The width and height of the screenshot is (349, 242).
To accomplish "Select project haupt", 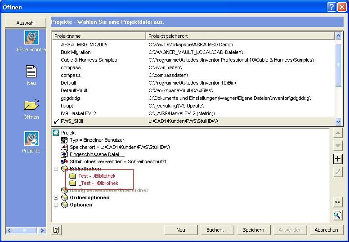I will 193,106.
